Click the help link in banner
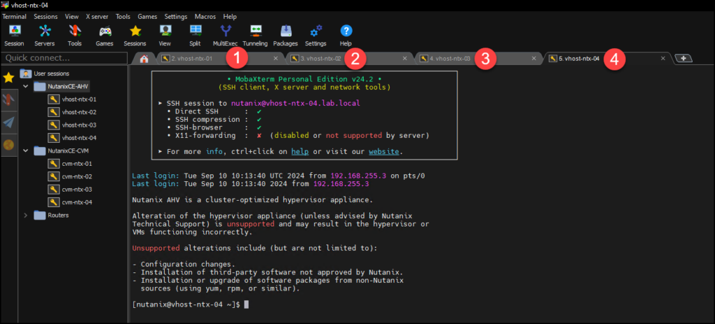 pos(300,151)
